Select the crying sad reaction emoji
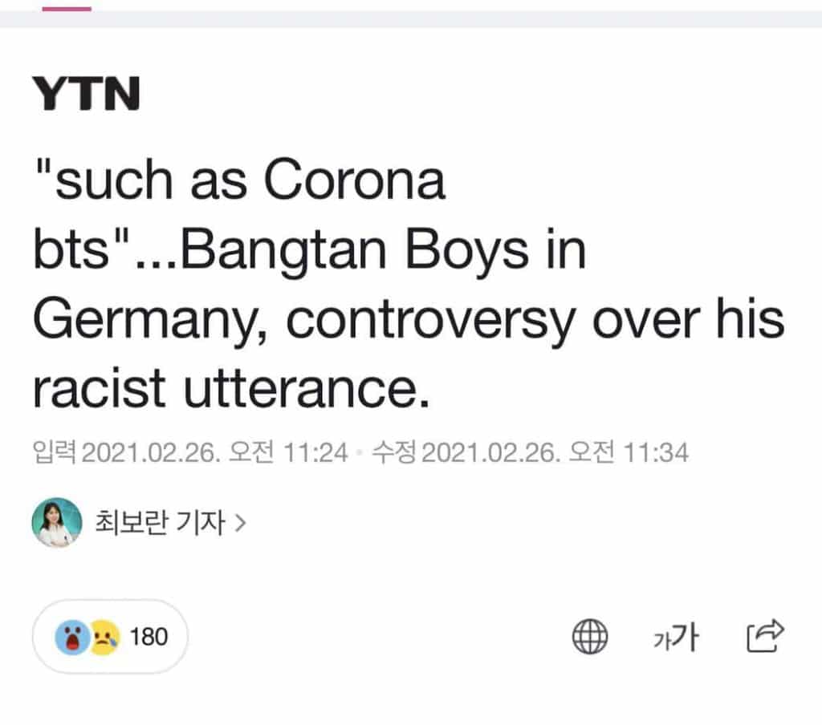Screen dimensions: 822x725 [103, 638]
